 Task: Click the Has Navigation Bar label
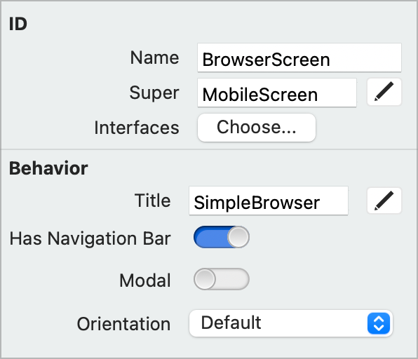click(90, 238)
